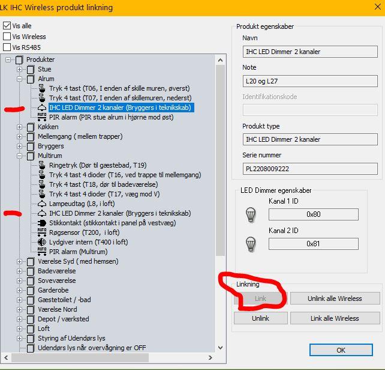Screen dimensions: 385x370
Task: Collapse the Produkter root node
Action: pos(8,59)
